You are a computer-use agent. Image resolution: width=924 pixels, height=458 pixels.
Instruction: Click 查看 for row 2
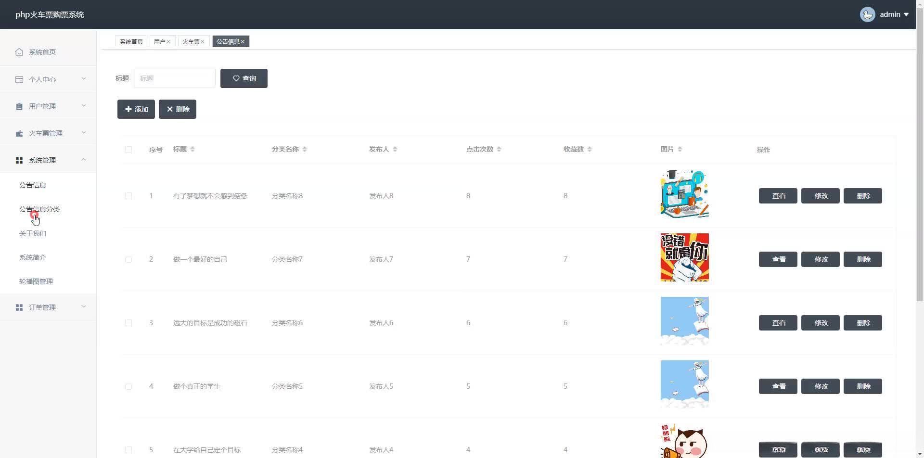pyautogui.click(x=778, y=259)
